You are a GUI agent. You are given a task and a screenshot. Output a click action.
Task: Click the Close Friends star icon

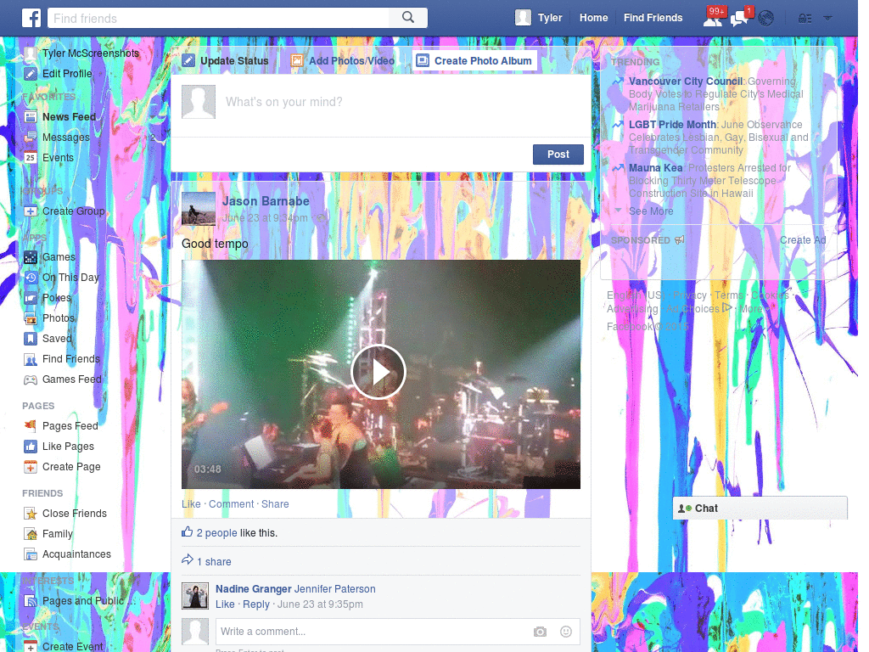tap(31, 514)
